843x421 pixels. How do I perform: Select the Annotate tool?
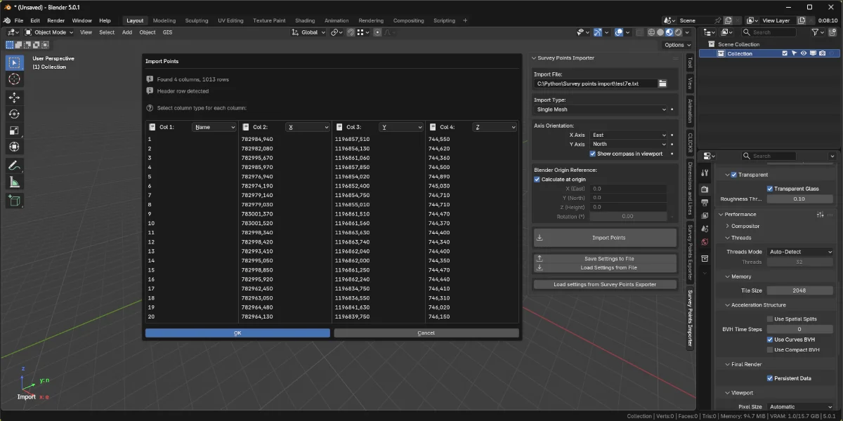pos(14,166)
